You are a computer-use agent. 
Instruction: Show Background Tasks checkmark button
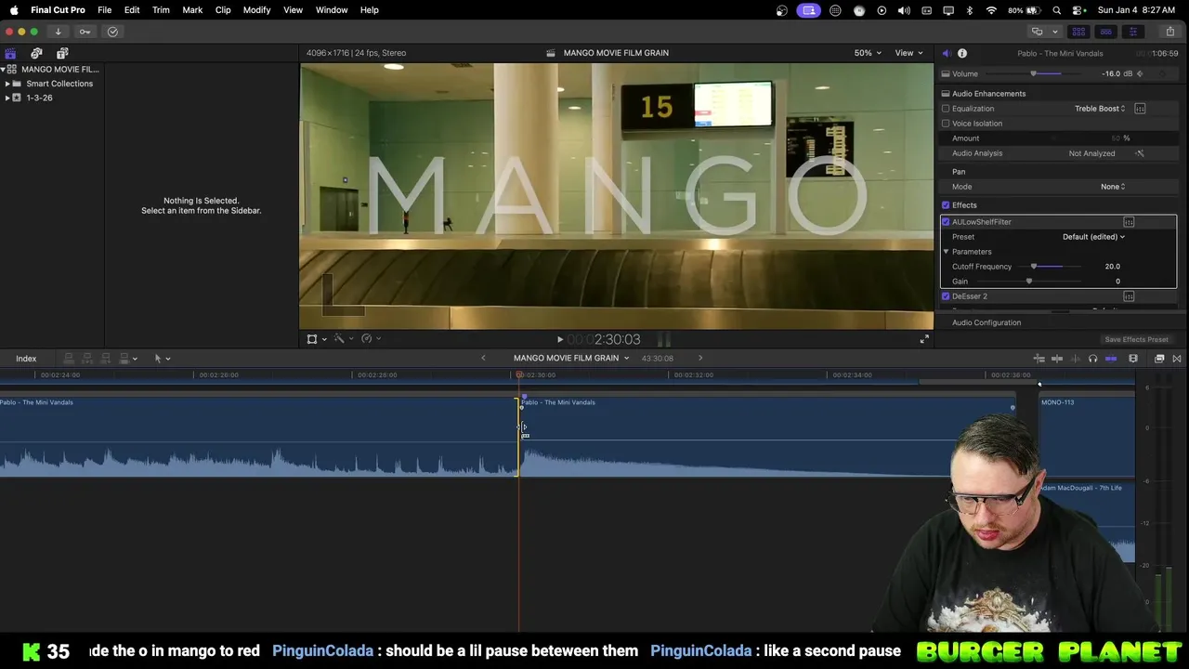[112, 32]
